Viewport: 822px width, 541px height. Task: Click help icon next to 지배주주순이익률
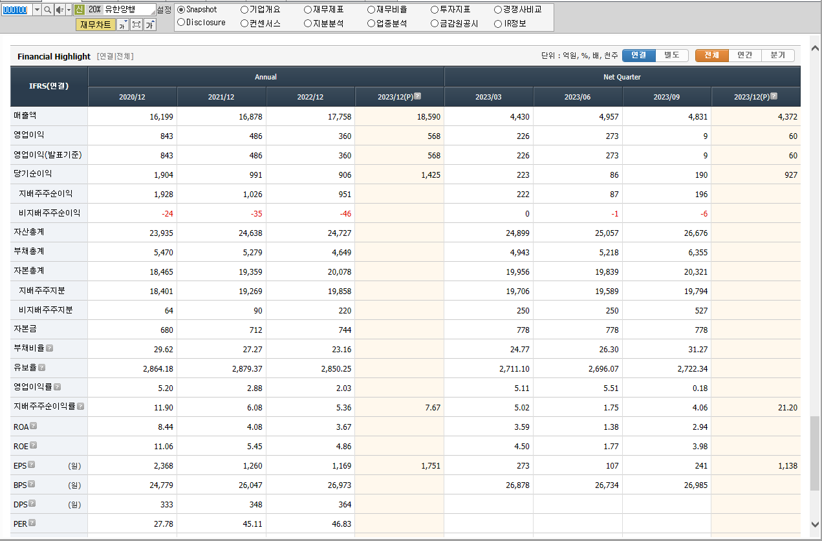pyautogui.click(x=81, y=406)
